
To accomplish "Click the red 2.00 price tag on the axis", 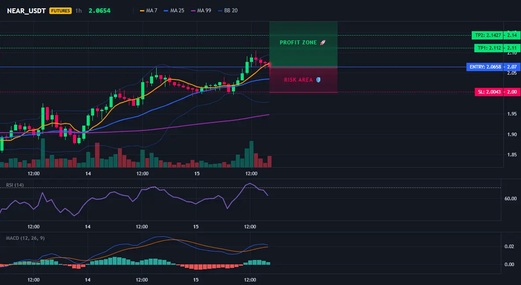I will pos(512,92).
